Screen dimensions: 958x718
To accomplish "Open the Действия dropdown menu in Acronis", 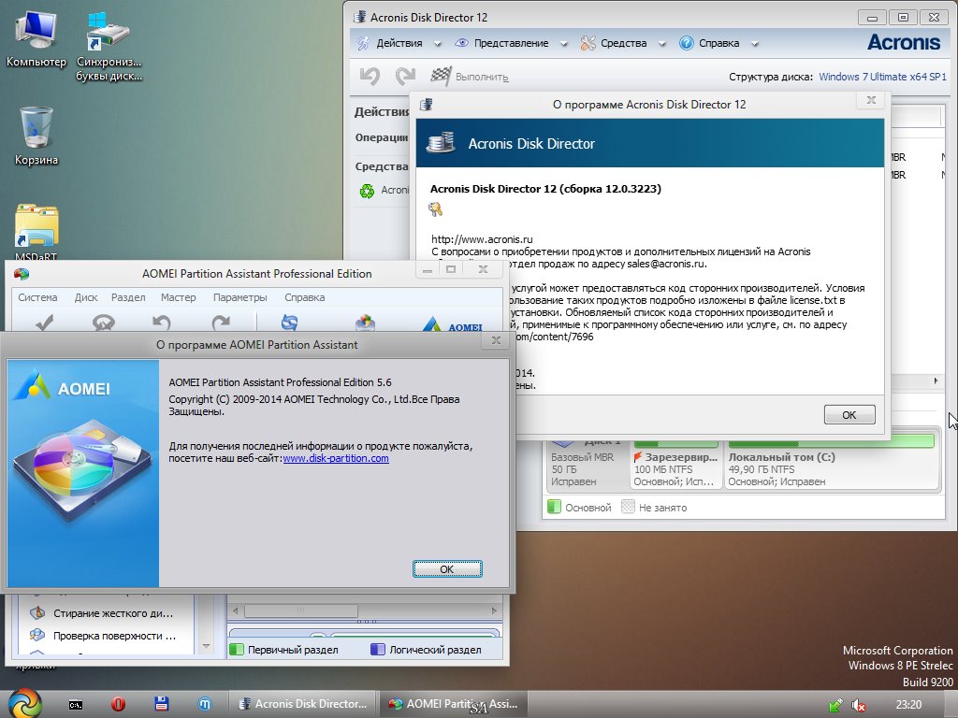I will 399,43.
